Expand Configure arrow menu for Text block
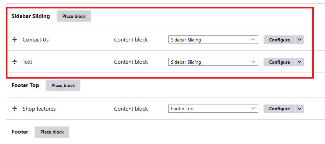The image size is (325, 144). pos(300,62)
